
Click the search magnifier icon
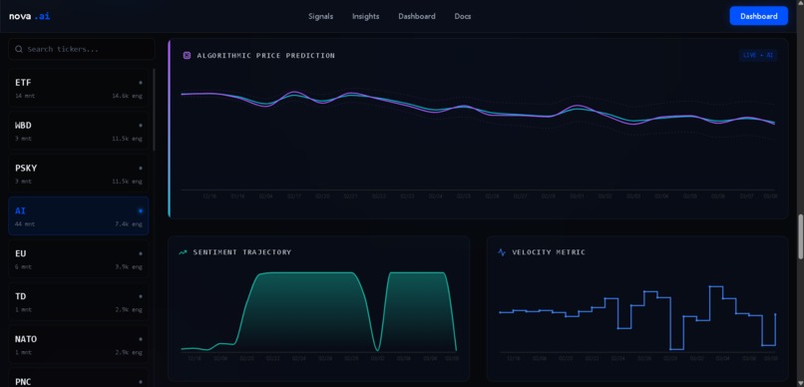[19, 49]
